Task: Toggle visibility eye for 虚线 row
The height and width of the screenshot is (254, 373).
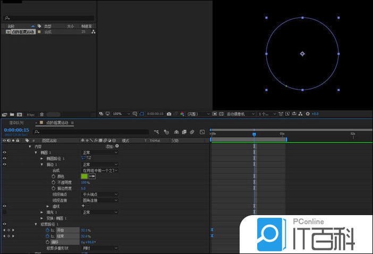Action: [4, 206]
